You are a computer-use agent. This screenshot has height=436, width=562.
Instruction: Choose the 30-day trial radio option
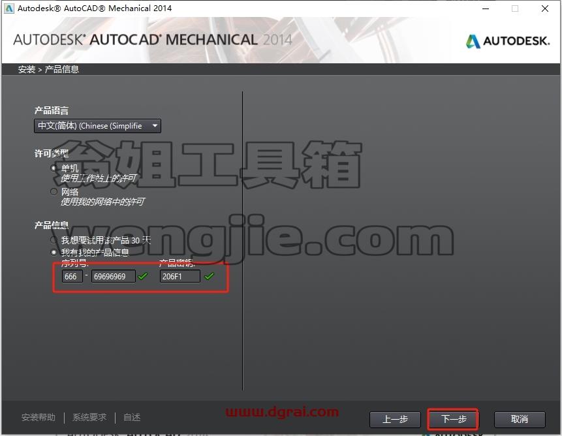tap(54, 240)
